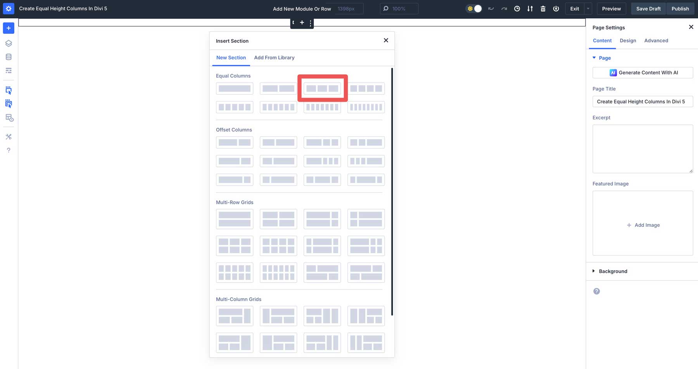The width and height of the screenshot is (698, 369).
Task: Click Publish to publish the page
Action: coord(680,8)
